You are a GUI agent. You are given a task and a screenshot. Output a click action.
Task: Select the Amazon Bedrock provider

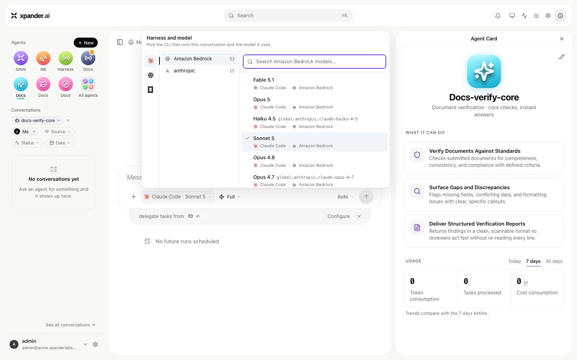point(200,59)
